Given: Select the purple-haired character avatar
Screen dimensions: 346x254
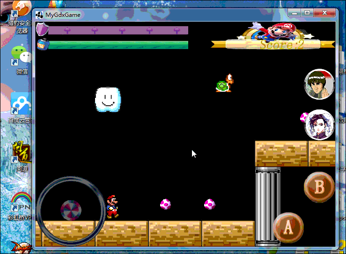Looking at the screenshot, I should coord(319,124).
